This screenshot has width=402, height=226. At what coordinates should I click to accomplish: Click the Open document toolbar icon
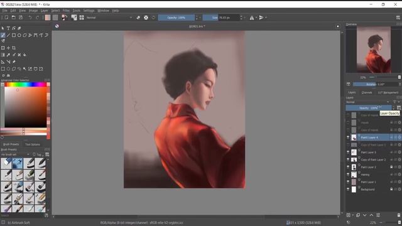pyautogui.click(x=14, y=18)
